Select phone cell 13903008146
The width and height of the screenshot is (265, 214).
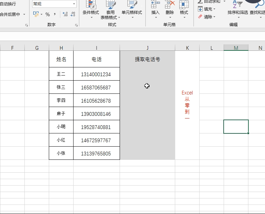coord(97,113)
